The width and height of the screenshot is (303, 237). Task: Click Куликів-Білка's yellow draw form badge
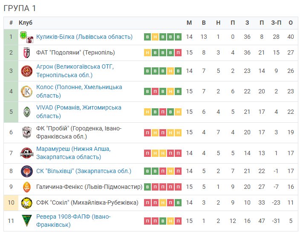[155, 37]
